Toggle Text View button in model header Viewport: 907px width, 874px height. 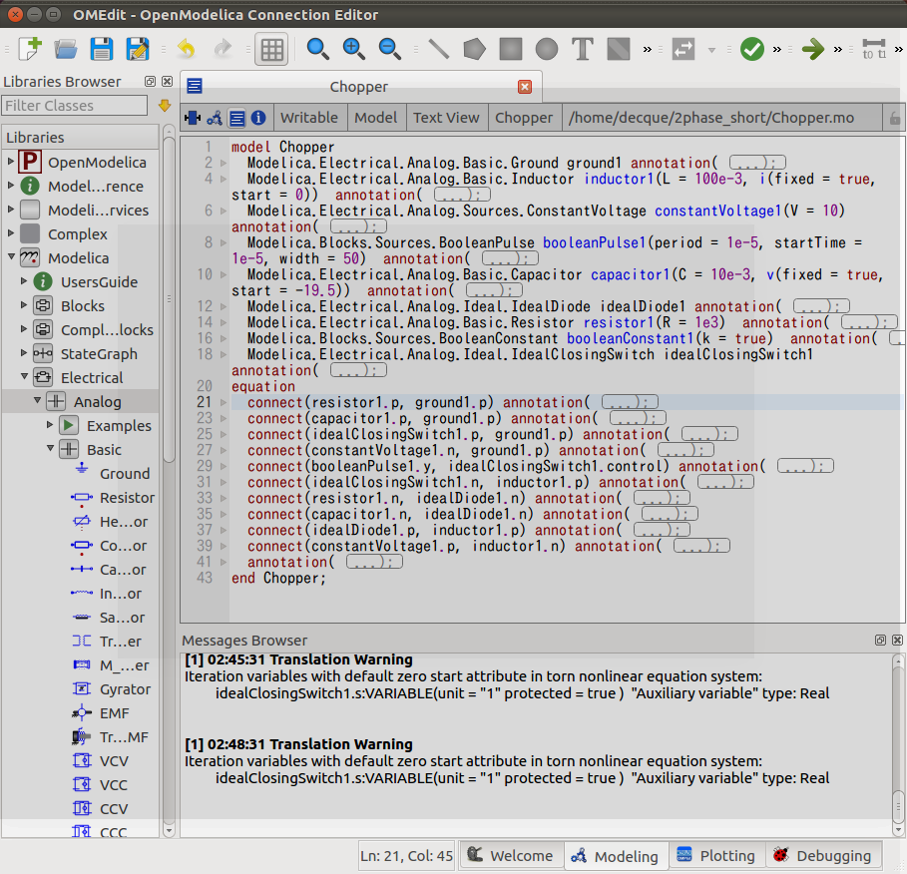tap(236, 118)
